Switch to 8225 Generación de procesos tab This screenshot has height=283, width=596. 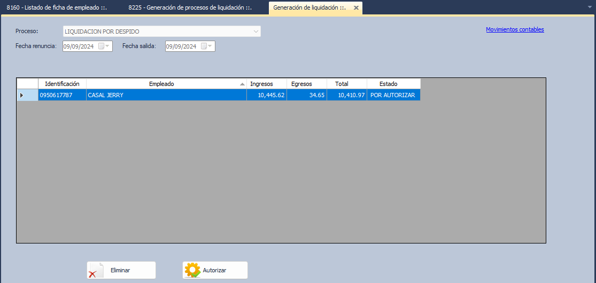(190, 8)
